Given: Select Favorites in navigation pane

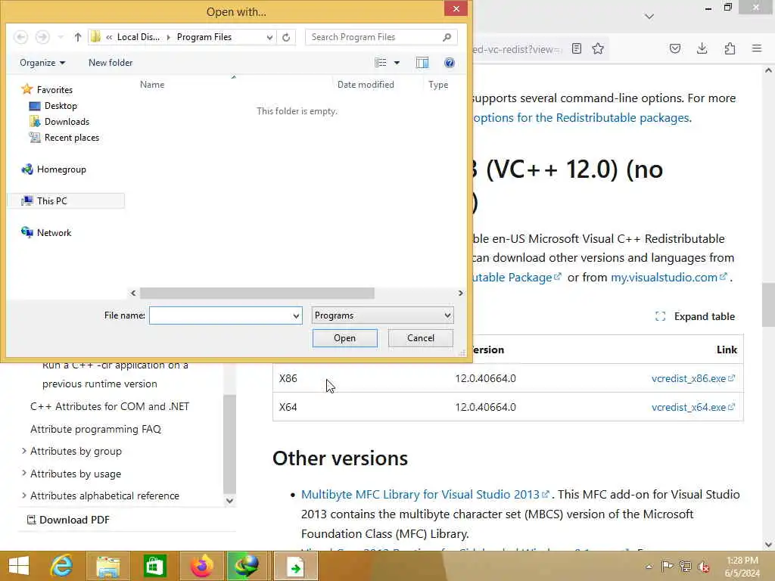Looking at the screenshot, I should coord(48,89).
